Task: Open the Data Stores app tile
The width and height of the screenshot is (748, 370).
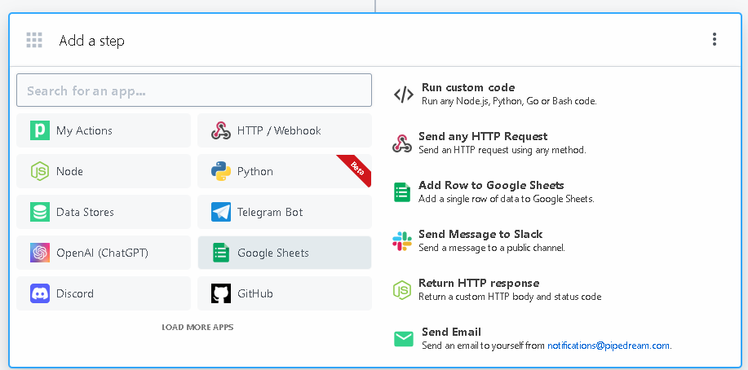Action: click(x=104, y=212)
